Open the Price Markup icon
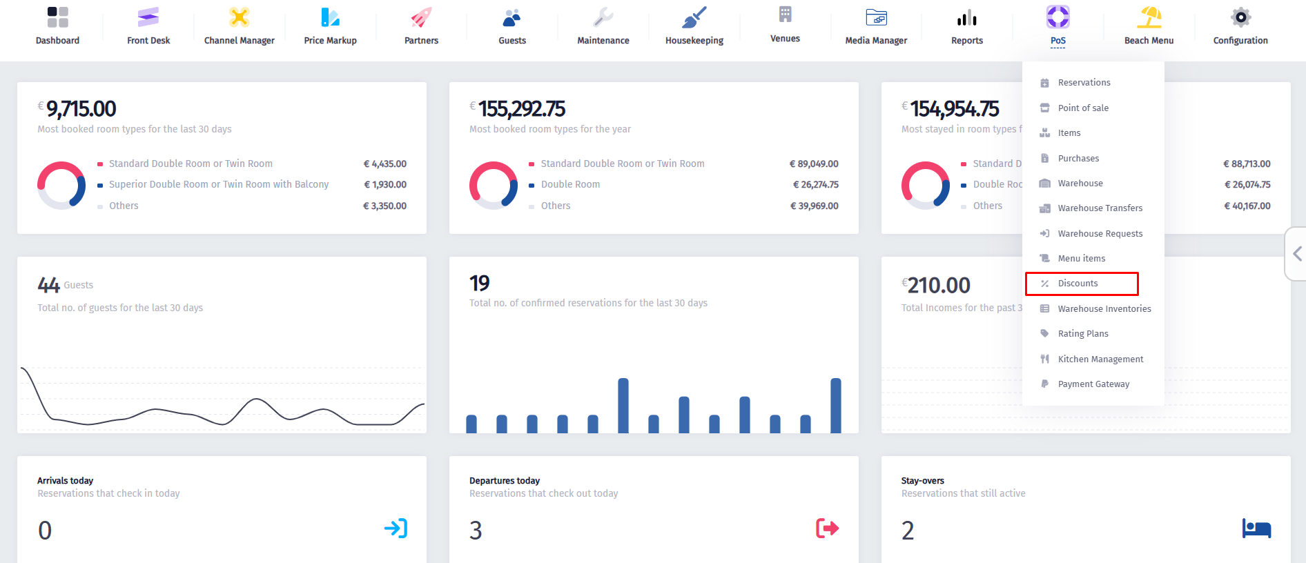 click(x=330, y=17)
